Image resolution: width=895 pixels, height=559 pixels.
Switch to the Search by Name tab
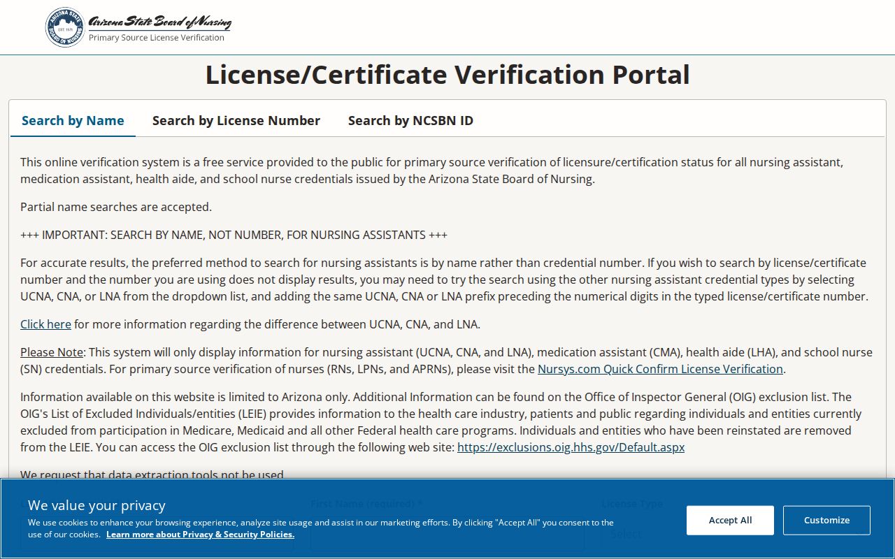(73, 121)
